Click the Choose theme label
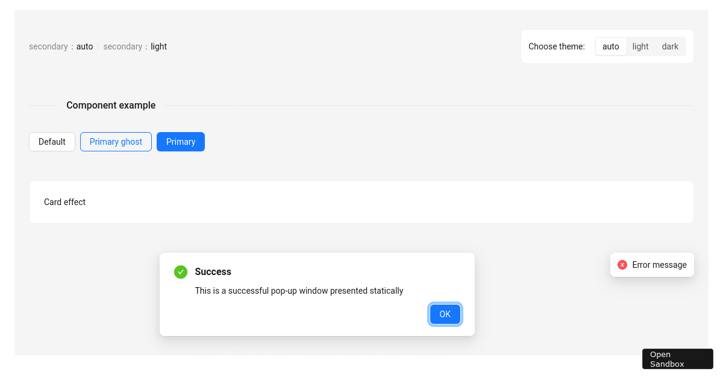The width and height of the screenshot is (723, 380). click(556, 46)
